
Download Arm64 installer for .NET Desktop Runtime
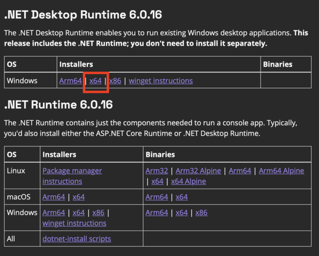(71, 81)
